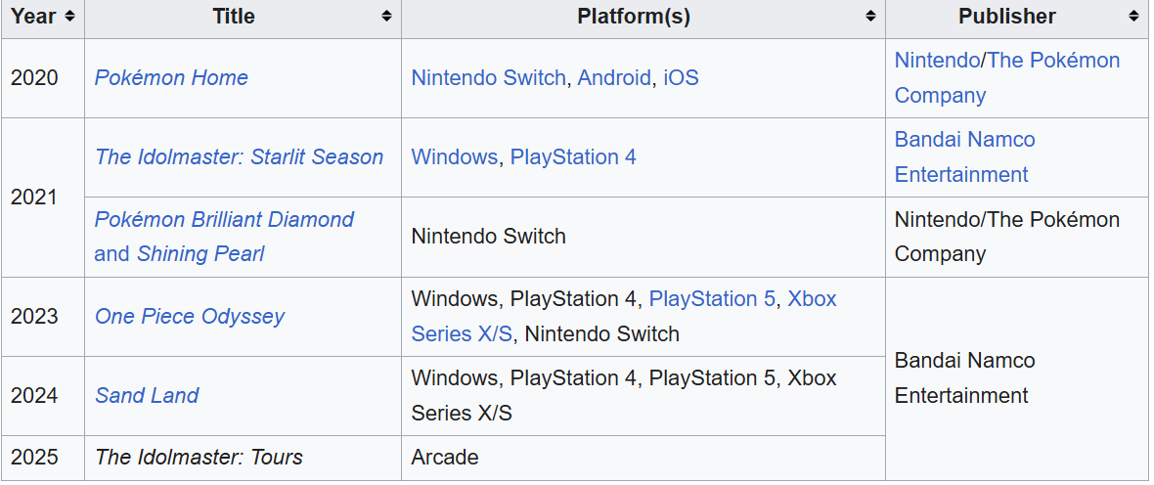Sort table by Year column arrows
The height and width of the screenshot is (485, 1154).
click(69, 17)
